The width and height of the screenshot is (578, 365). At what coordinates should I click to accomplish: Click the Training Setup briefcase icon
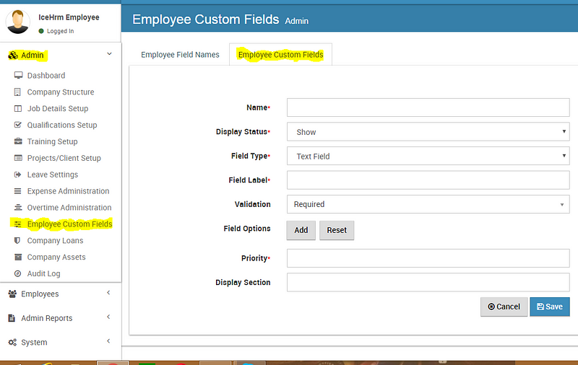(17, 141)
